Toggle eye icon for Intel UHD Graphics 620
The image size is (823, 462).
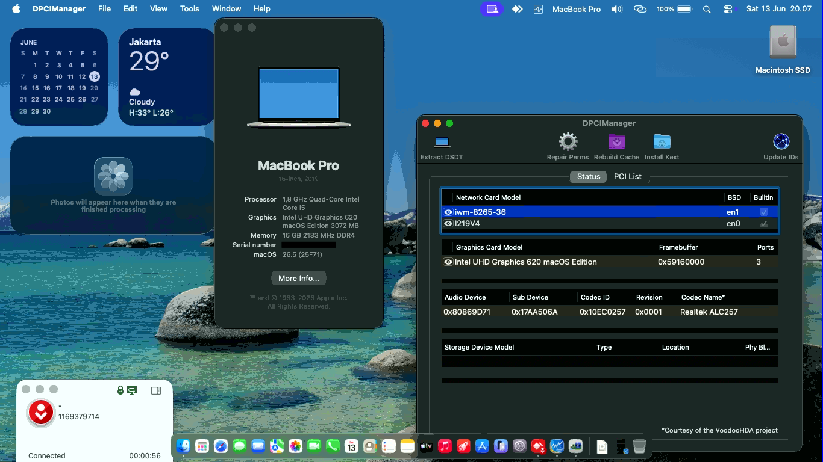448,262
